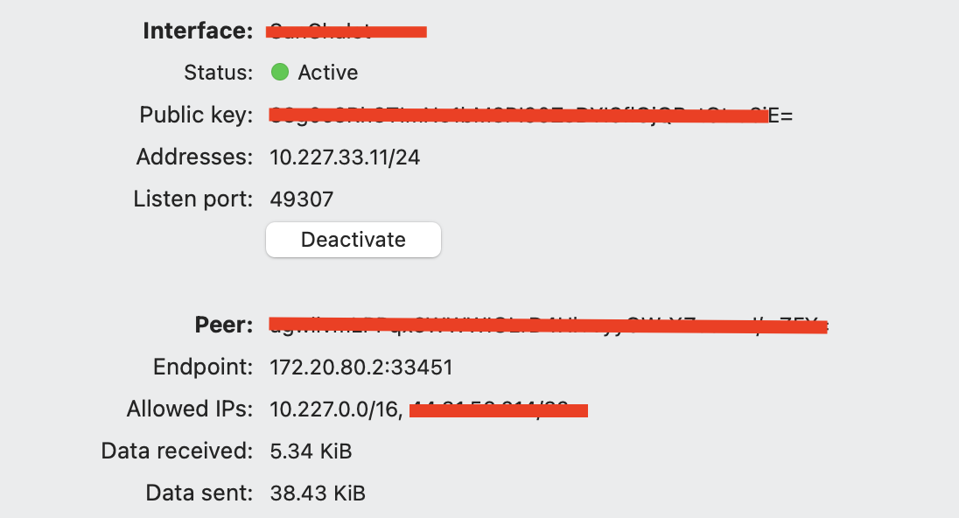This screenshot has height=518, width=959.
Task: Click the redacted Peer key value
Action: pyautogui.click(x=549, y=325)
